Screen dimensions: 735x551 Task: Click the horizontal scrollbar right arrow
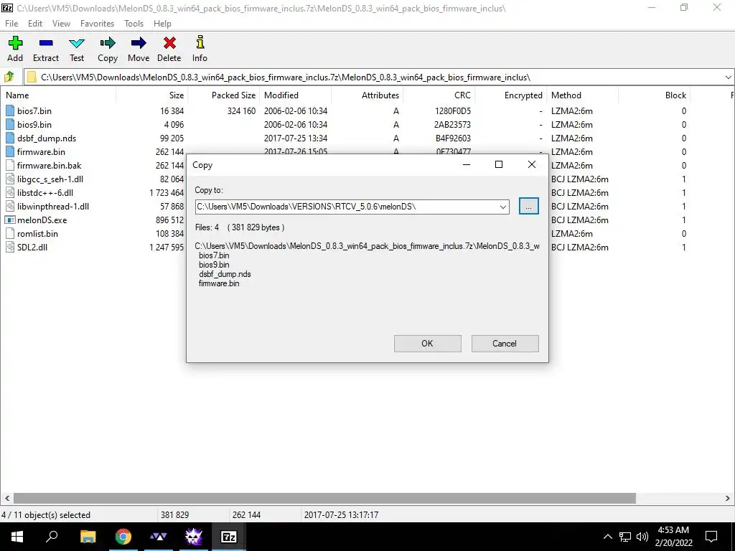tap(728, 498)
